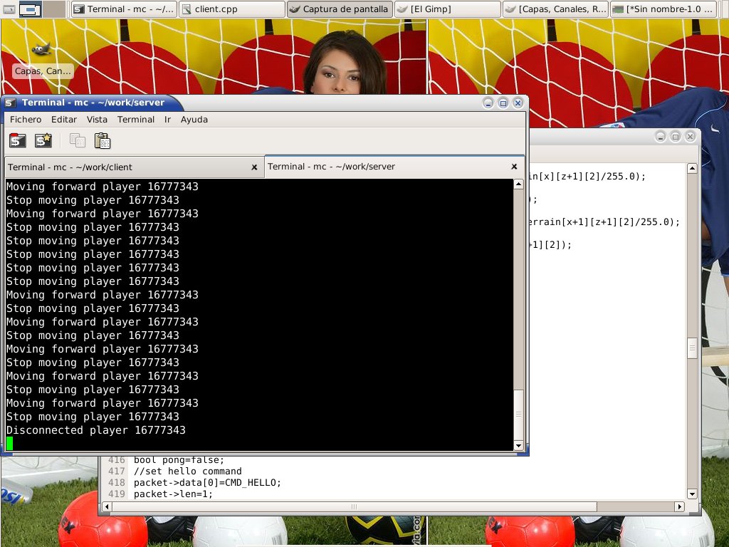Viewport: 729px width, 547px height.
Task: Maximize the client.cpp editor window
Action: pyautogui.click(x=675, y=136)
